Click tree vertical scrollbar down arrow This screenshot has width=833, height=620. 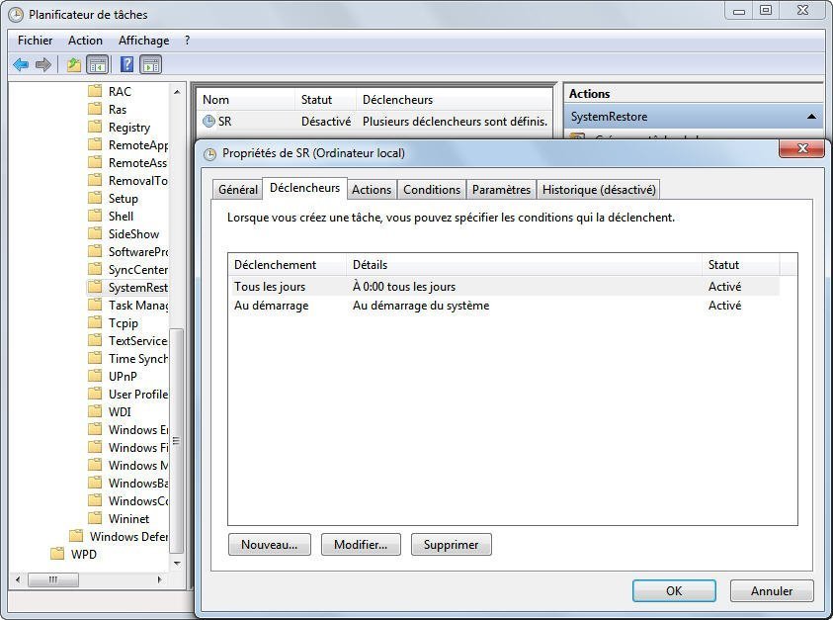tap(177, 563)
